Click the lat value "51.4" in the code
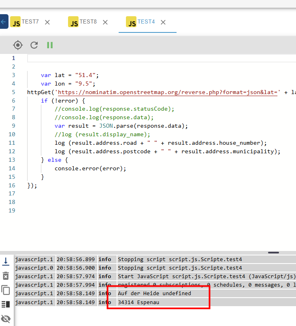Viewport: 296px width, 326px height. 85,75
